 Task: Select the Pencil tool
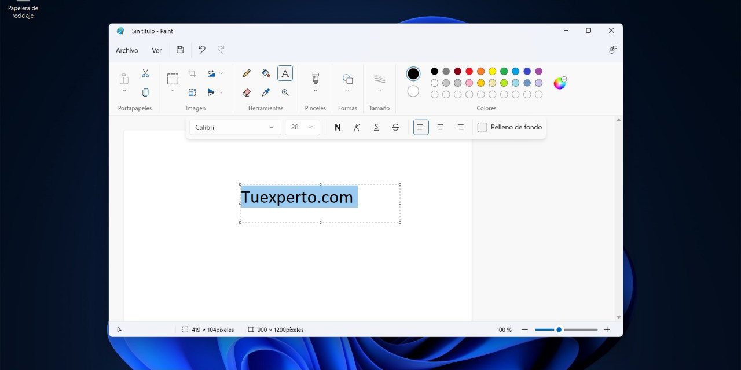pos(247,73)
